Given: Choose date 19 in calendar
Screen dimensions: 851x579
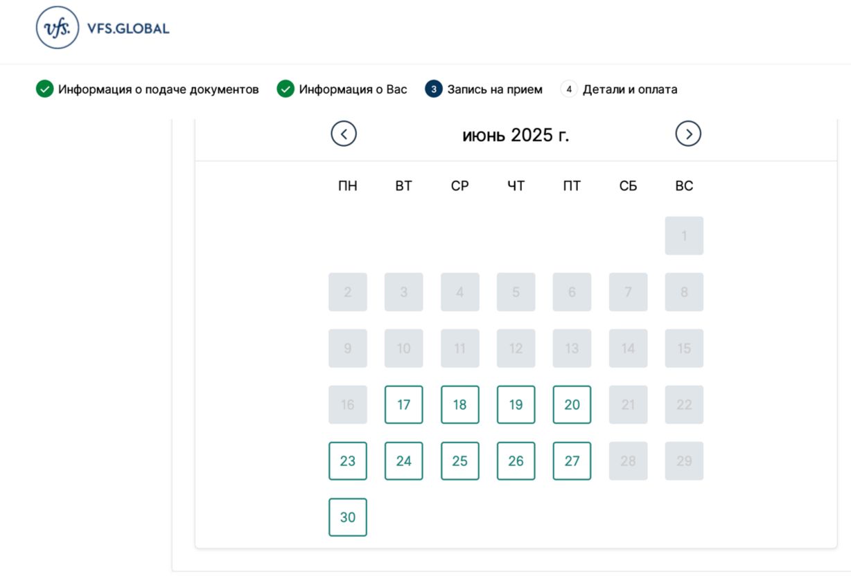Looking at the screenshot, I should [x=516, y=404].
